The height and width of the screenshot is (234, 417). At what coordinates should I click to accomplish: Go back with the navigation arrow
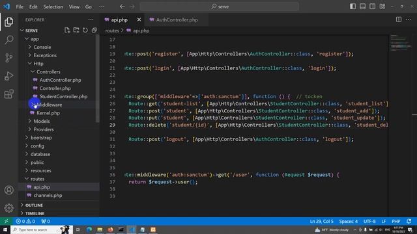pyautogui.click(x=122, y=6)
